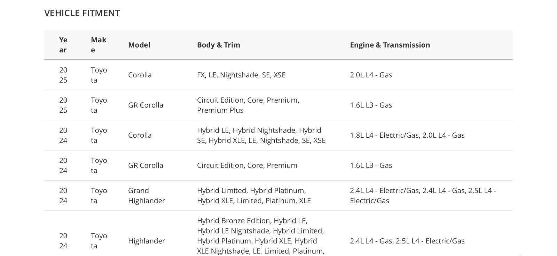Click the trim cell containing "Premium Plus"
This screenshot has height=256, width=557.
[x=248, y=105]
